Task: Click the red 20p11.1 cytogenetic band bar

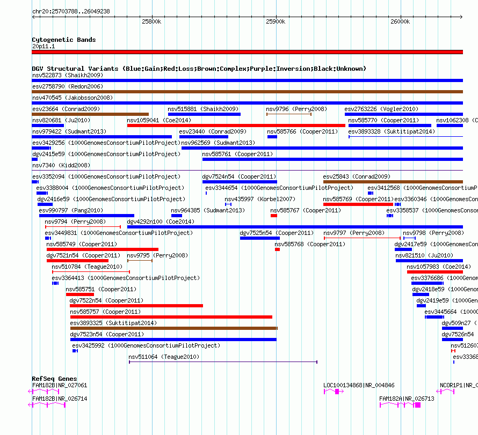Action: [247, 52]
